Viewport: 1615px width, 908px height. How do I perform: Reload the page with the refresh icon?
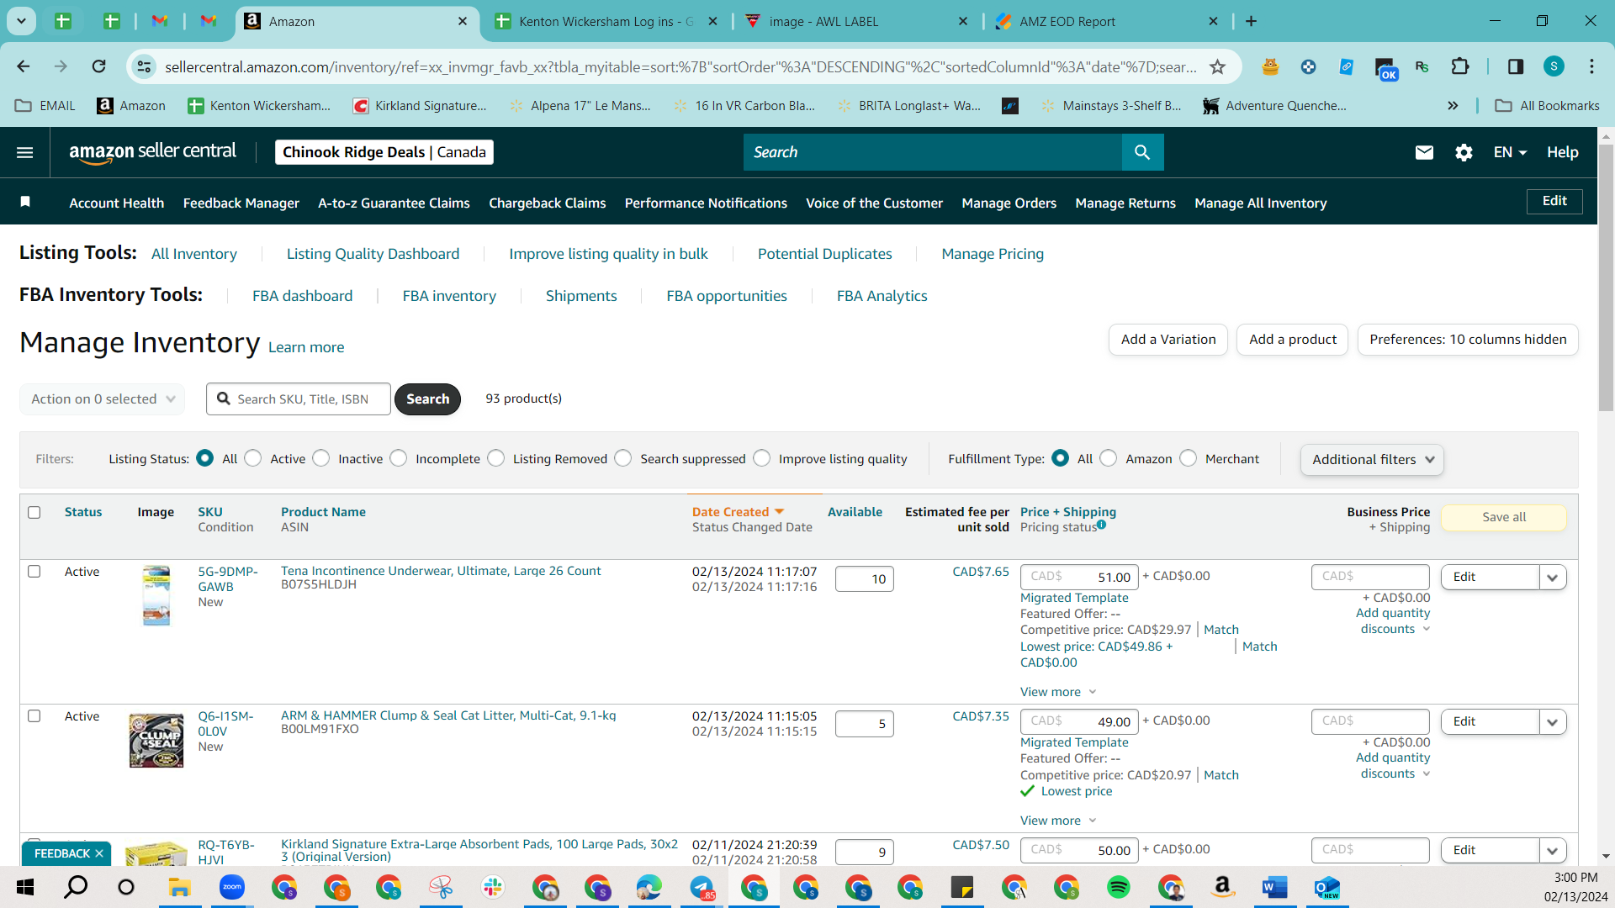(x=98, y=66)
